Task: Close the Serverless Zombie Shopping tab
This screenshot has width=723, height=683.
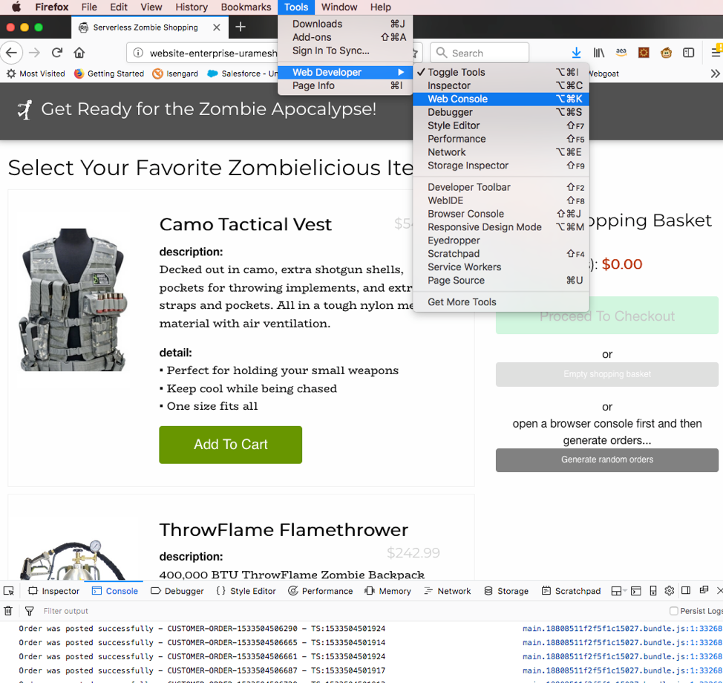Action: pyautogui.click(x=216, y=27)
